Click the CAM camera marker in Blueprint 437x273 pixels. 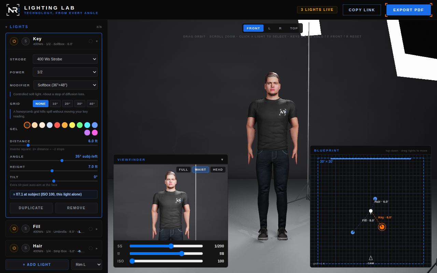tap(371, 260)
